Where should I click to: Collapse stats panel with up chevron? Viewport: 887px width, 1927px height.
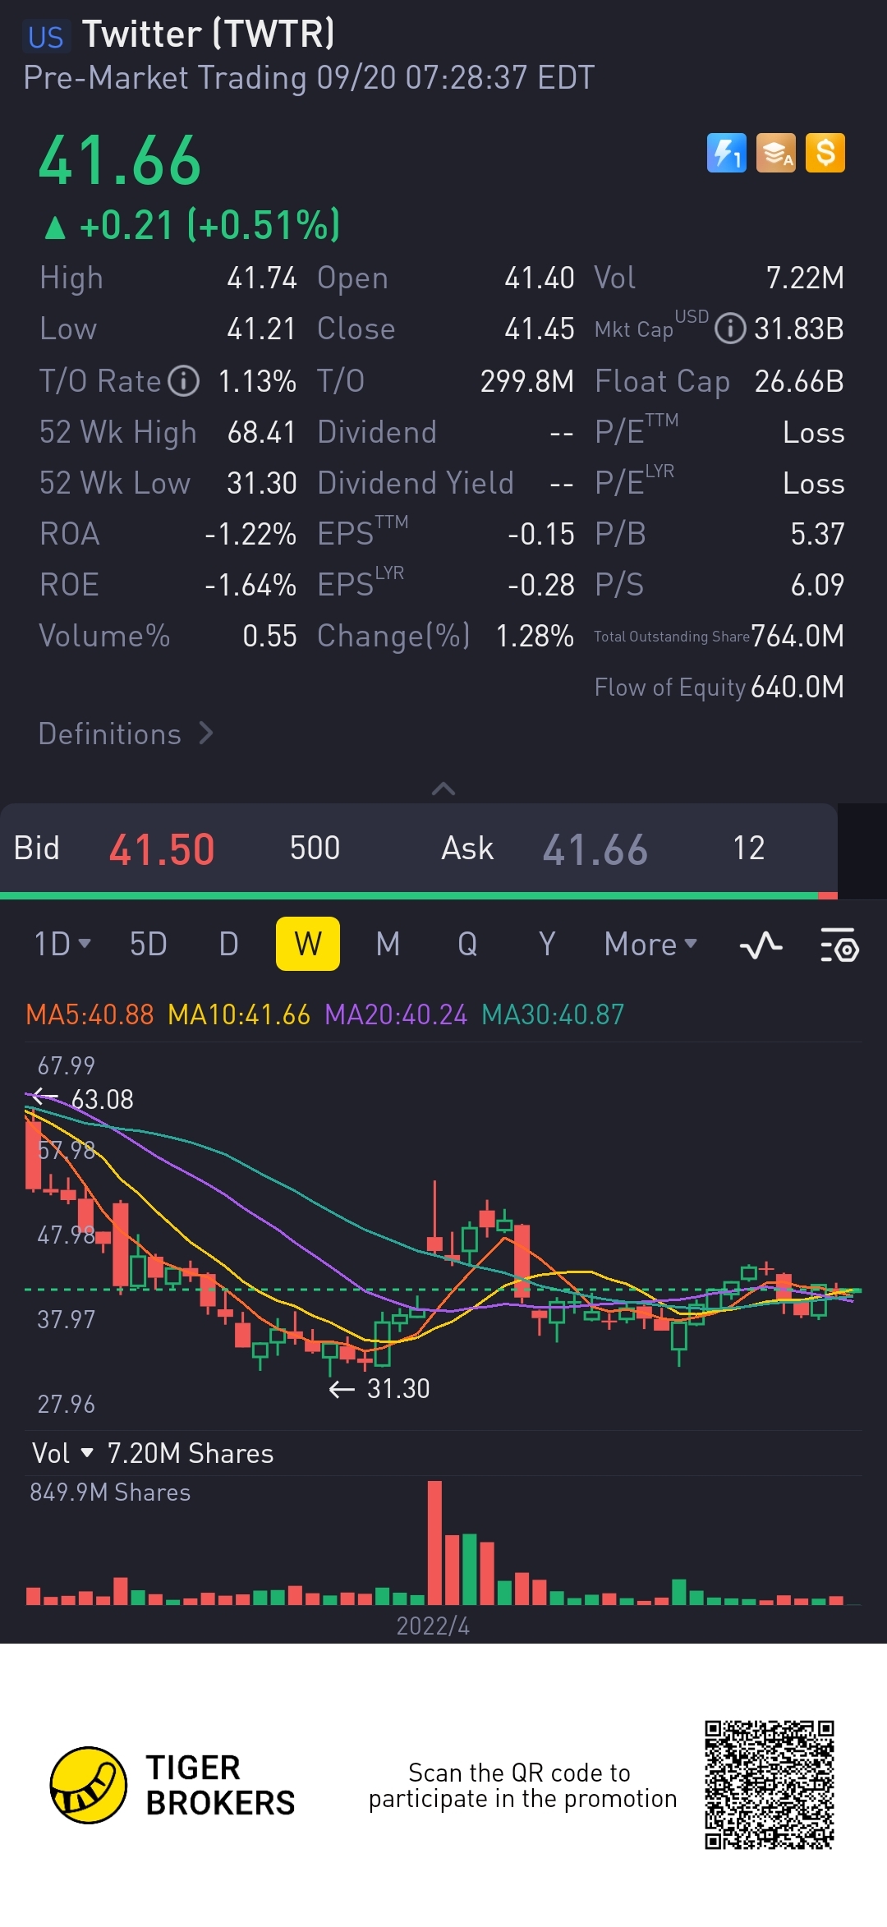tap(443, 789)
